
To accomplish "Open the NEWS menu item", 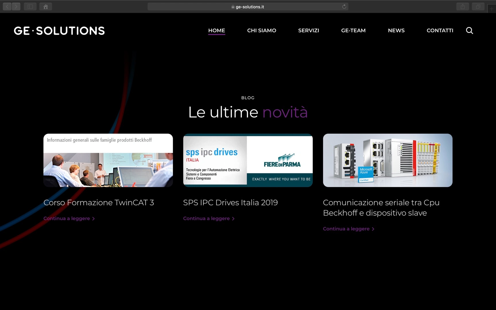I will coord(396,30).
